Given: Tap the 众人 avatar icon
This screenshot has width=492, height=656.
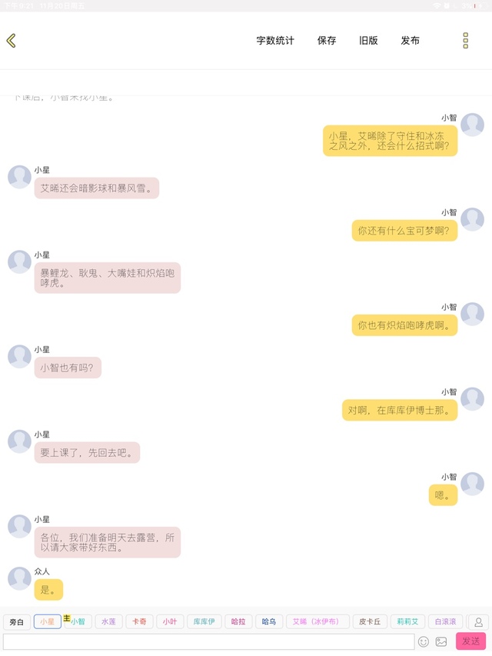Looking at the screenshot, I should pos(20,578).
